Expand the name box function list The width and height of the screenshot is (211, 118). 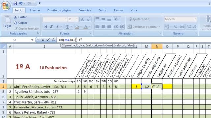coord(32,40)
